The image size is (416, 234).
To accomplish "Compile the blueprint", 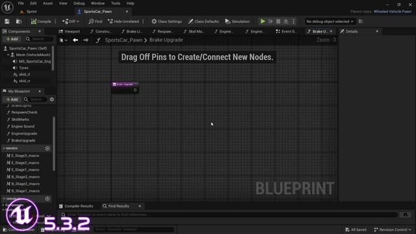I will (41, 21).
